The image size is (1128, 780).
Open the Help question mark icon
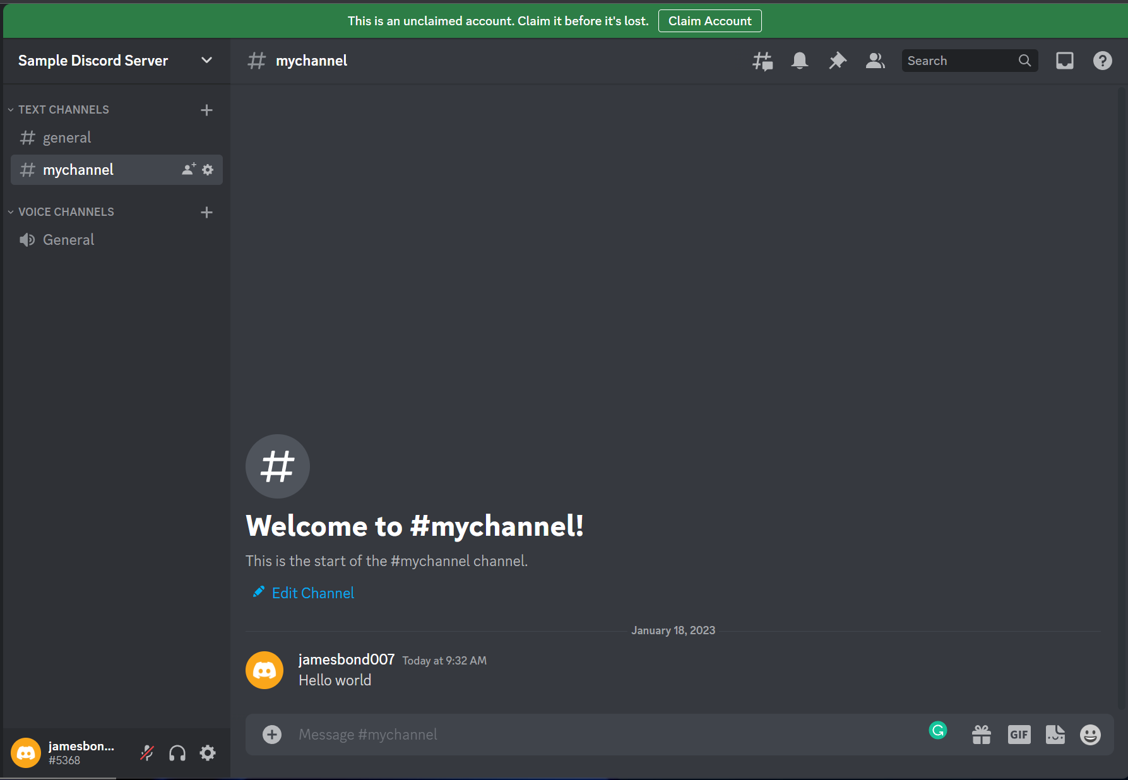pyautogui.click(x=1103, y=61)
